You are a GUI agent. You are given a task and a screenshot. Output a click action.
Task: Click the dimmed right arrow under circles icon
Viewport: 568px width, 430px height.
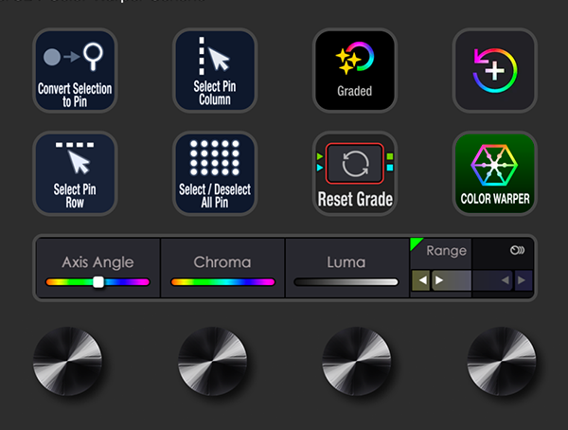522,280
